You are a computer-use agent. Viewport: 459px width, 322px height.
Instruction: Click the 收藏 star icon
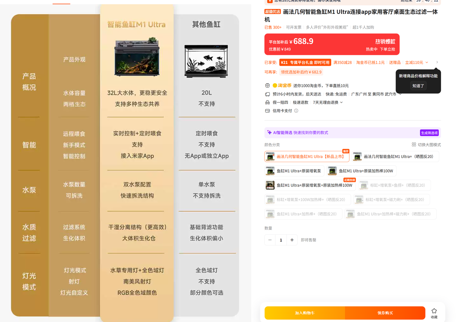tap(434, 311)
